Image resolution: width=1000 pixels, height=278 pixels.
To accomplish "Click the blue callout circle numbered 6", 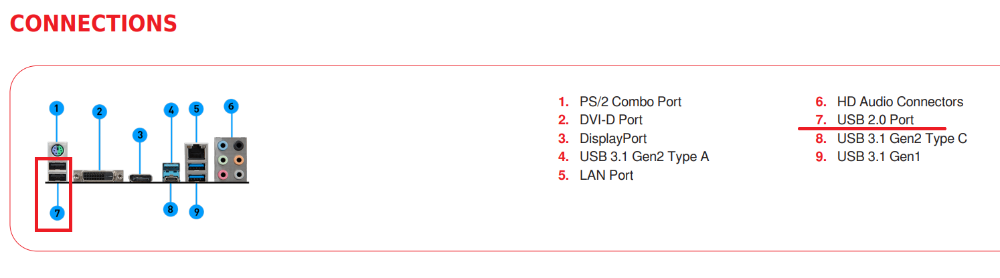I will tap(231, 106).
